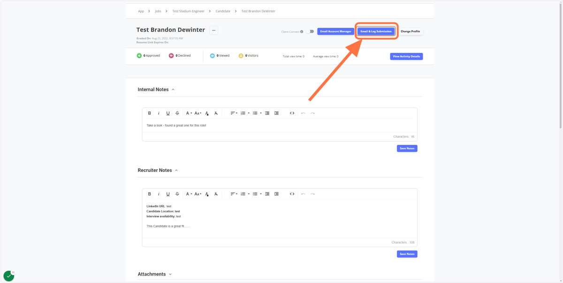Click the Client Connect info icon
Image resolution: width=563 pixels, height=283 pixels.
[302, 32]
